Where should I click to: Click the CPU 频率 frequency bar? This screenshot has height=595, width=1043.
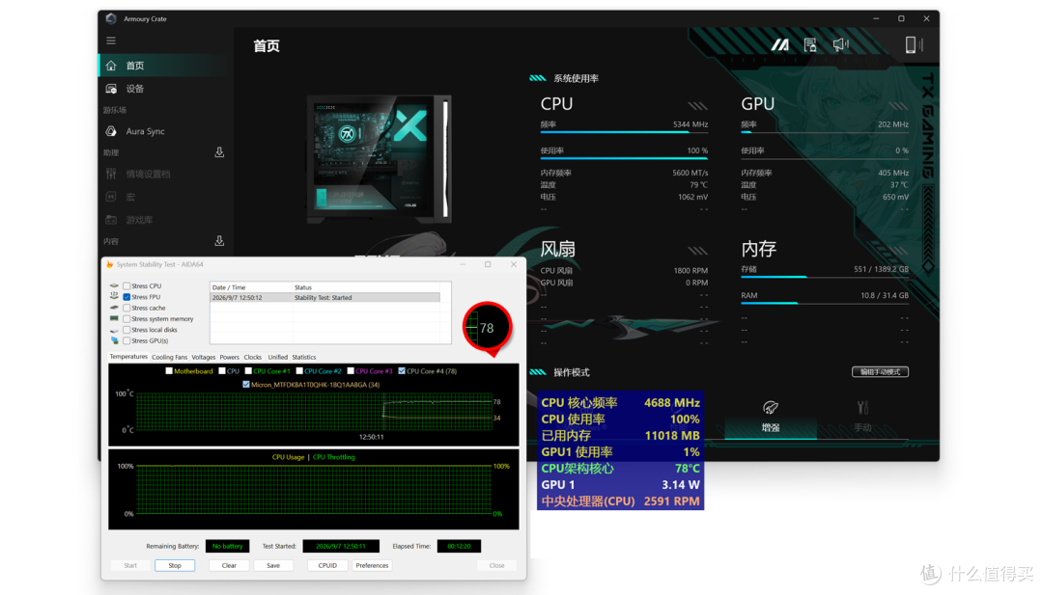point(624,132)
